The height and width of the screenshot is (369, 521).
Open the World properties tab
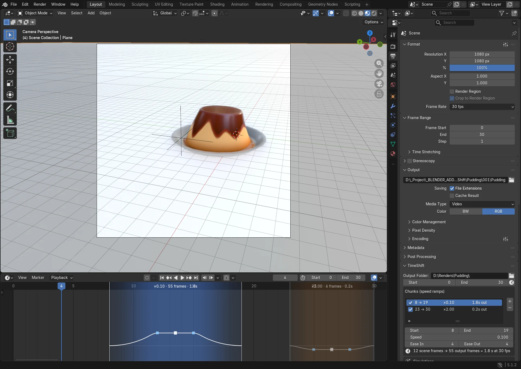click(x=393, y=85)
